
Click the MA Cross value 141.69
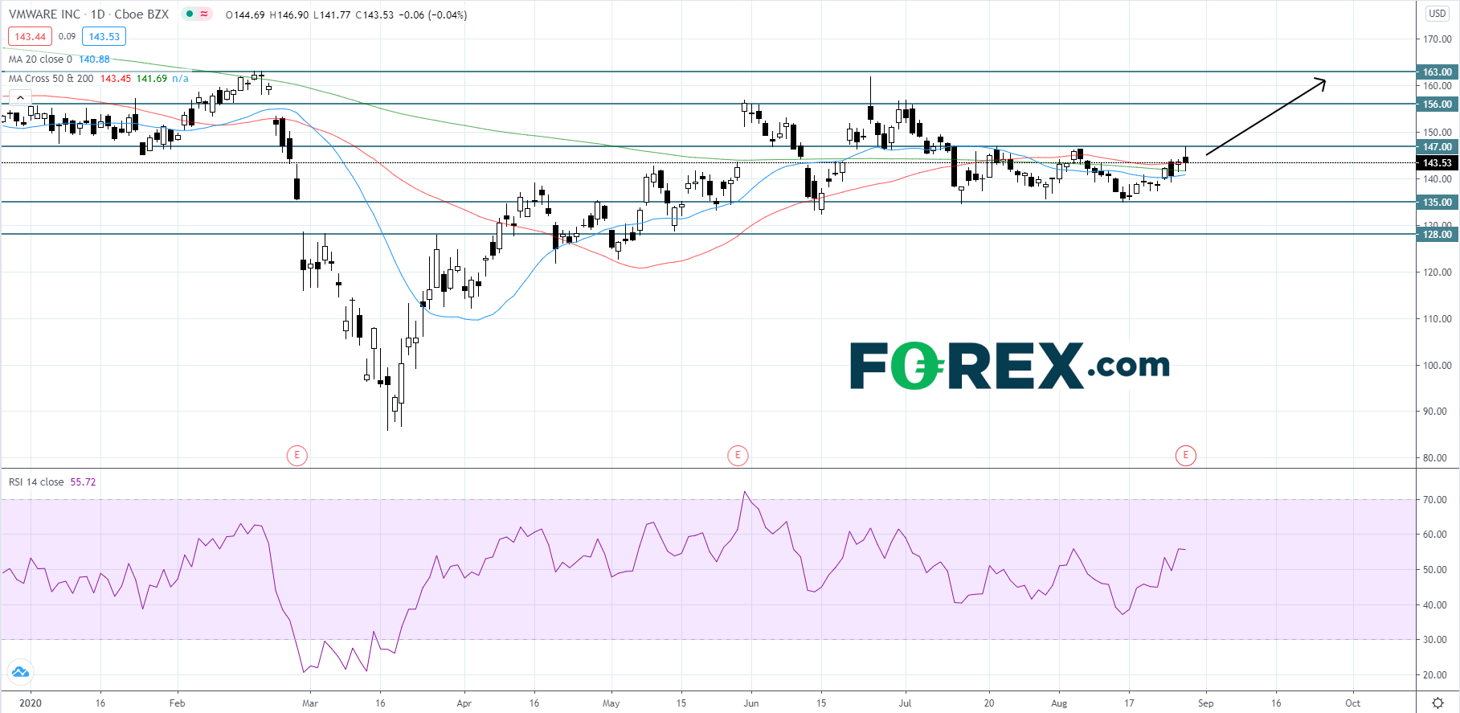point(152,79)
